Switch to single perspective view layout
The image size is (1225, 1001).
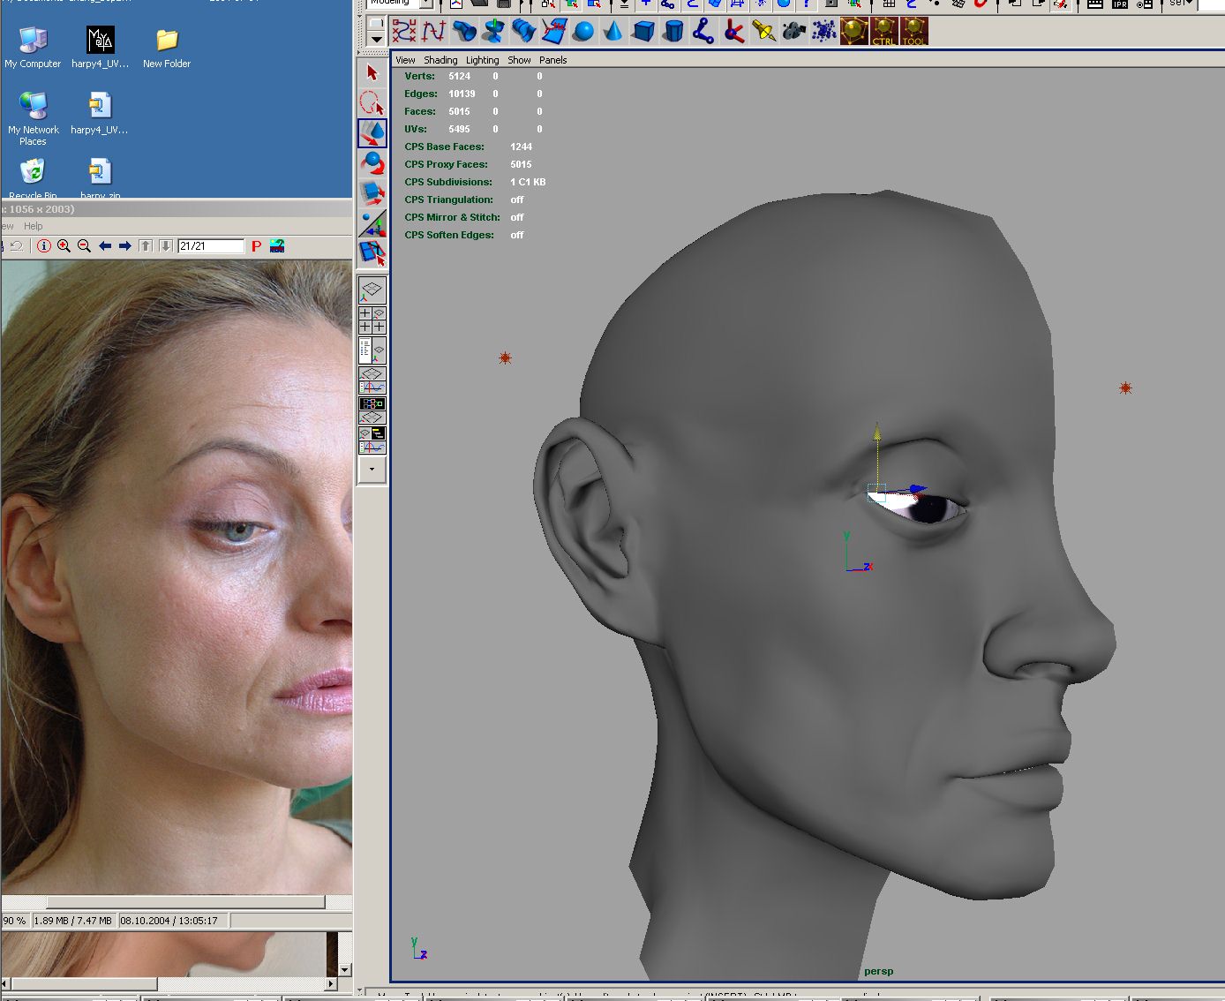pos(372,290)
